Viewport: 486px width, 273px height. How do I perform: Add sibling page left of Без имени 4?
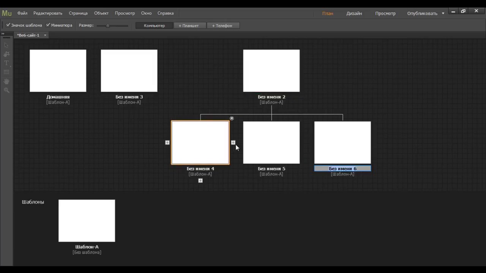(167, 143)
